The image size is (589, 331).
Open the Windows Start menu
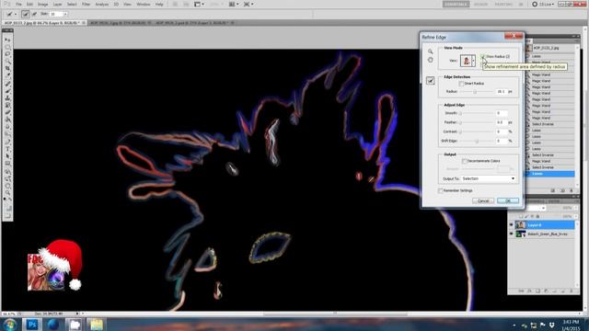click(10, 325)
